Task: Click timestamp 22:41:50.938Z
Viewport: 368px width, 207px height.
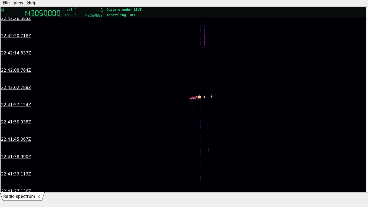Action: [16, 122]
